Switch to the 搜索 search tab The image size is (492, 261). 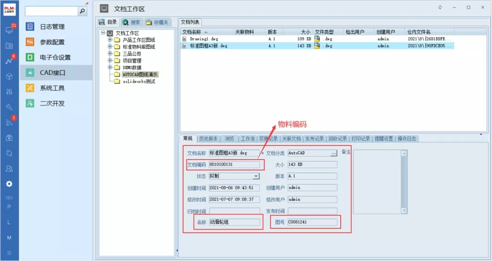click(132, 22)
